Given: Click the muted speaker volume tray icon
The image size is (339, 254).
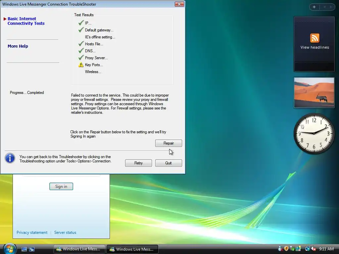Looking at the screenshot, I should click(314, 249).
